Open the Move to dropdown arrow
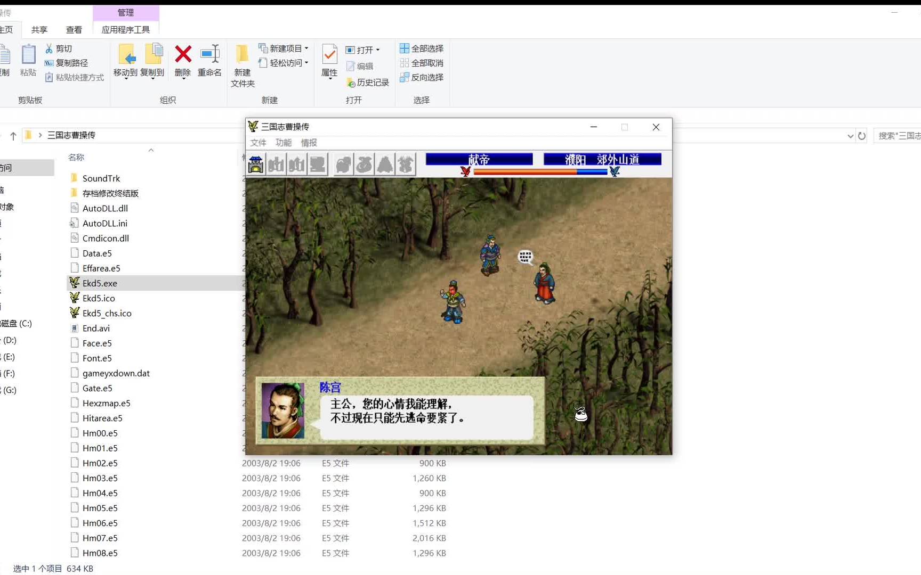 126,79
